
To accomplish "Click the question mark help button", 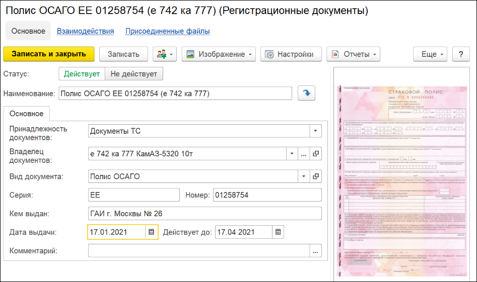I will [460, 54].
